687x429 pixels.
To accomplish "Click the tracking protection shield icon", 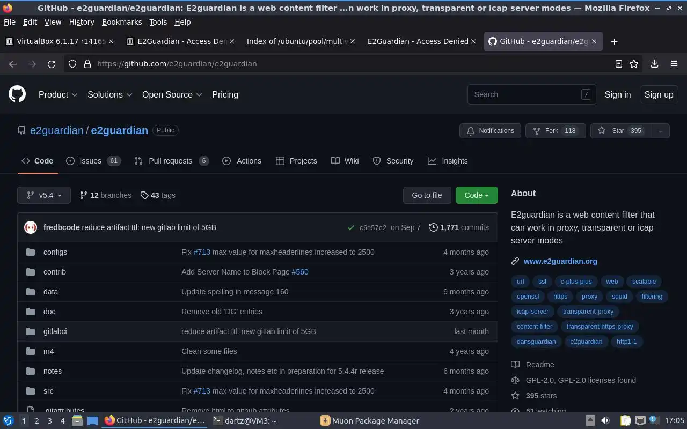I will point(72,64).
